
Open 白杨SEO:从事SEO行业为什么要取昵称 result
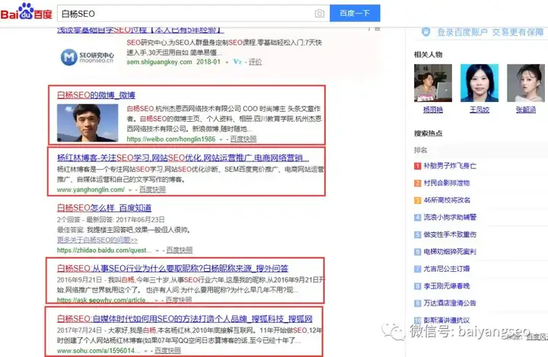pos(173,269)
